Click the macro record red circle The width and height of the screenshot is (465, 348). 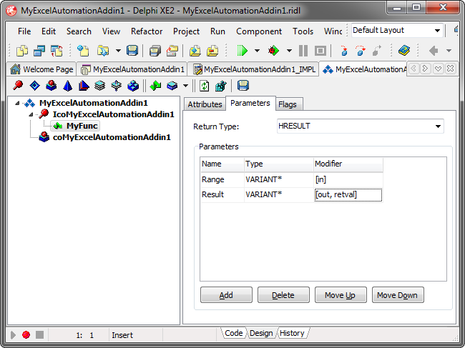[26, 335]
